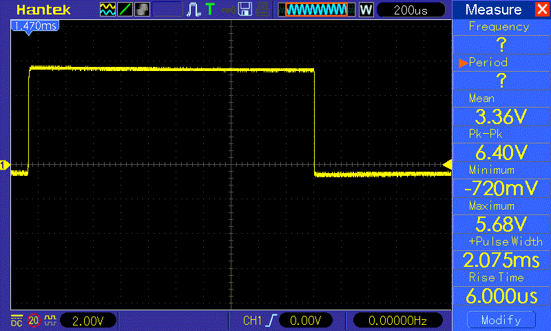
Task: Click the red 20 bandwidth limit icon
Action: tap(34, 321)
